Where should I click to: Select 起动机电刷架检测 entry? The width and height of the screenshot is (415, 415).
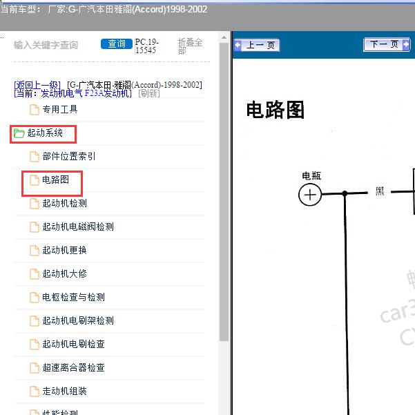pyautogui.click(x=77, y=320)
